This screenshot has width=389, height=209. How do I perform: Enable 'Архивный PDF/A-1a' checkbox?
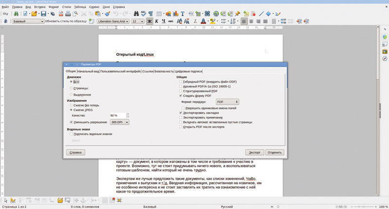180,87
